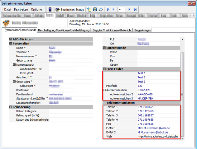Screen dimensions: 197x149
Task: Go to the previous record
Action: 113,10
